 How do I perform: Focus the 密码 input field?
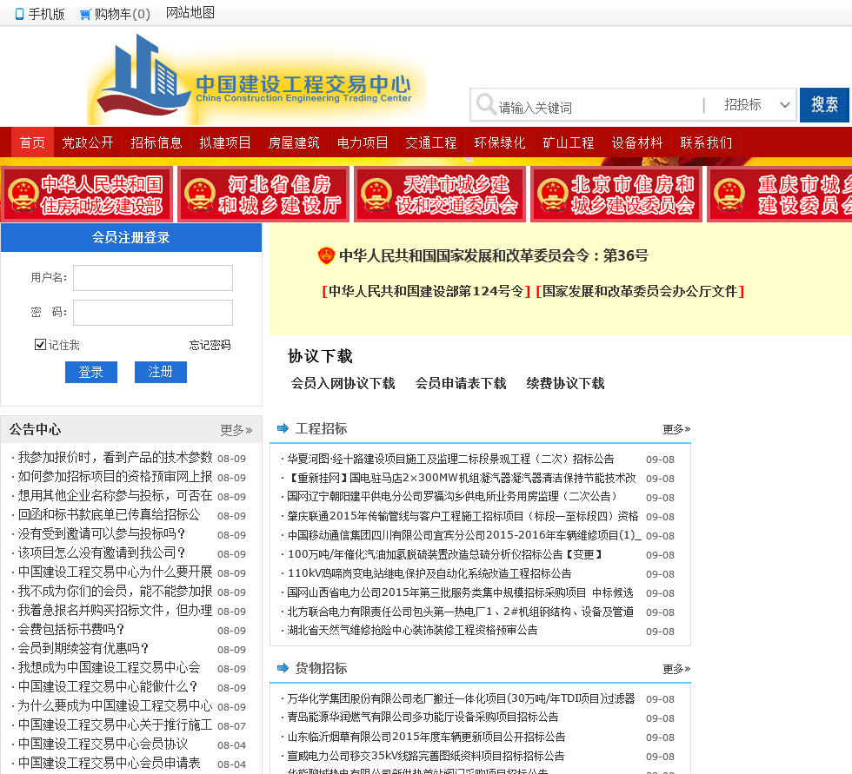[x=153, y=313]
